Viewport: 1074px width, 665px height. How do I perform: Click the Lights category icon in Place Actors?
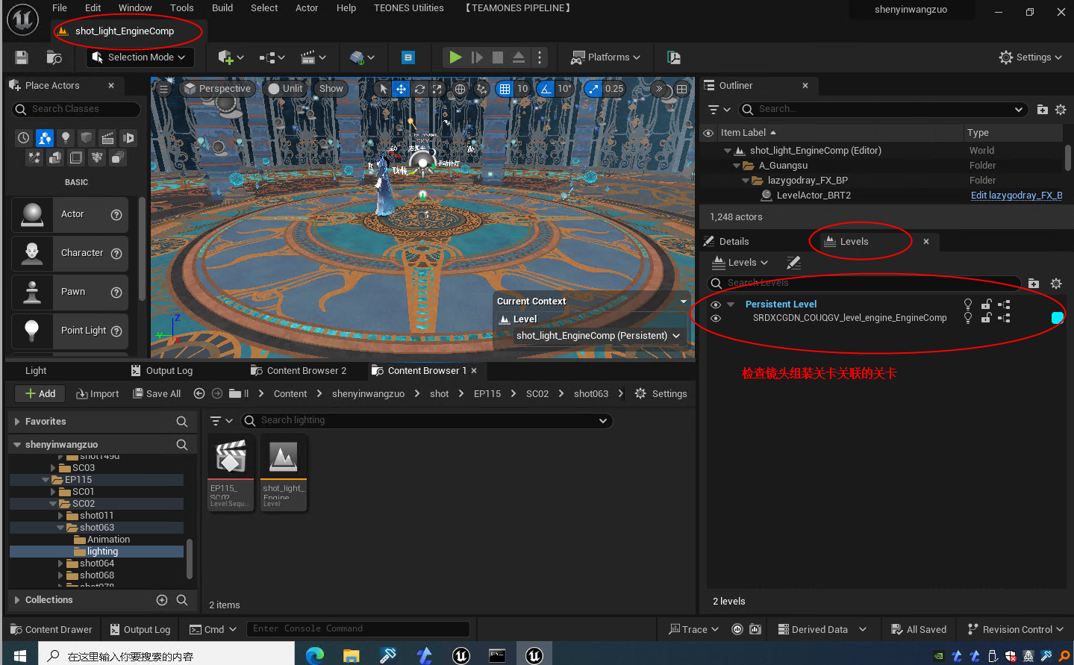point(66,138)
